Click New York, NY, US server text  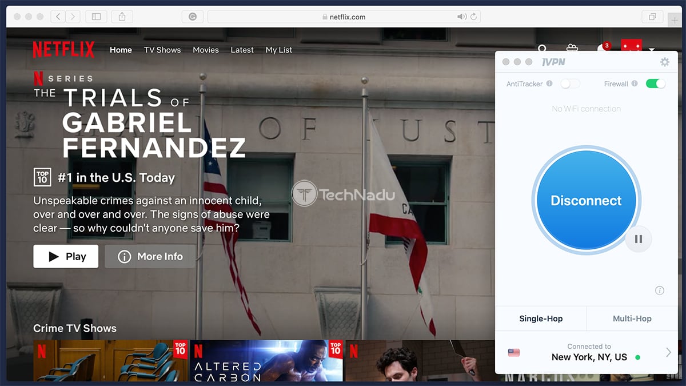(589, 357)
